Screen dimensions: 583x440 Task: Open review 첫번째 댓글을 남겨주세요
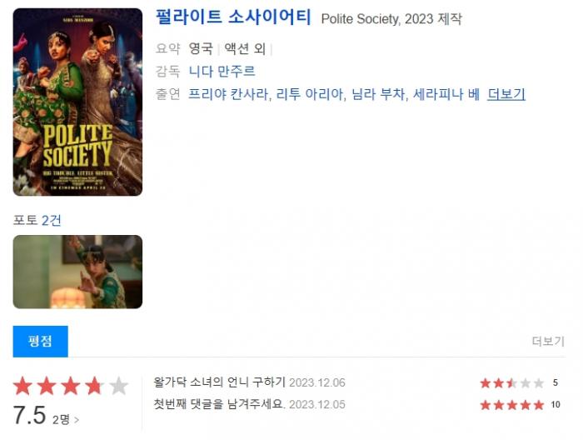coord(219,404)
